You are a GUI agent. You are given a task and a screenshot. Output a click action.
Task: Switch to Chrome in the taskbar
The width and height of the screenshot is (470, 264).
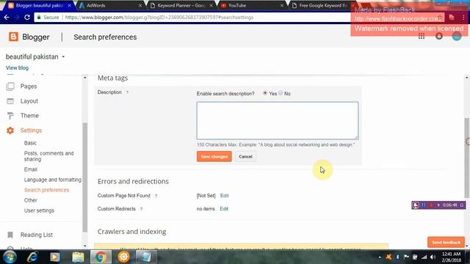click(x=101, y=257)
